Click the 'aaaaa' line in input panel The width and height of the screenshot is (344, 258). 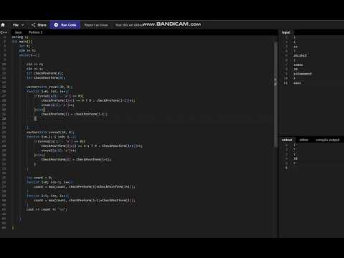point(298,64)
